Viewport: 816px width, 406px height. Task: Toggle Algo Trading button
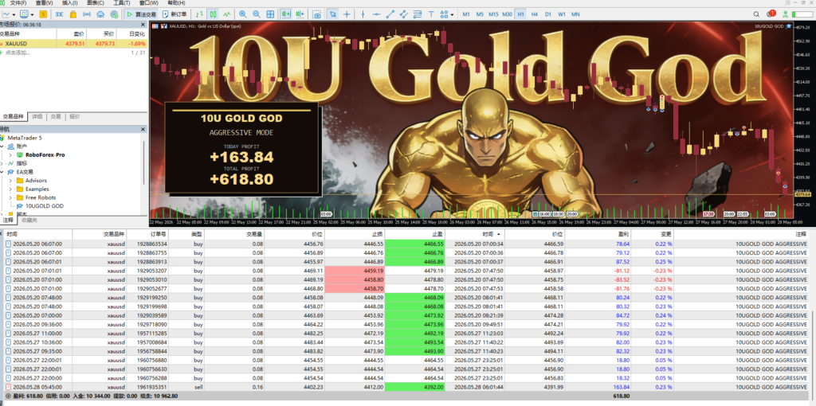[142, 14]
